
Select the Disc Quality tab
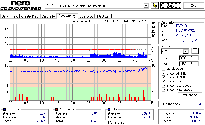tap(67, 16)
